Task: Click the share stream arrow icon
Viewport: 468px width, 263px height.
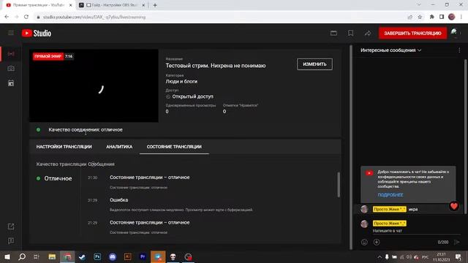Action: 368,33
